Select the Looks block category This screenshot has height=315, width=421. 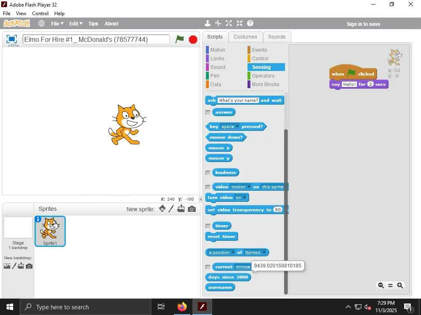[x=217, y=58]
